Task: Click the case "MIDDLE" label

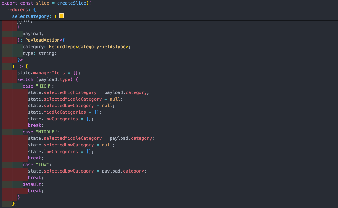Action: click(x=41, y=132)
